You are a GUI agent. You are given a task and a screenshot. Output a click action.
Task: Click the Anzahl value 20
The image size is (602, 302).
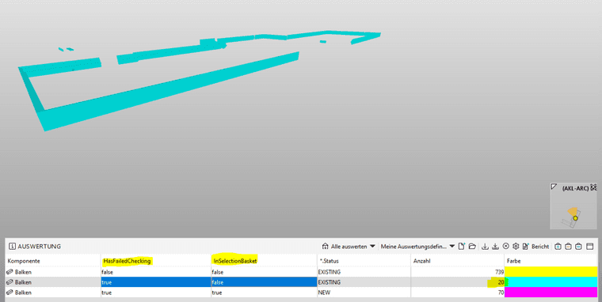coord(501,282)
